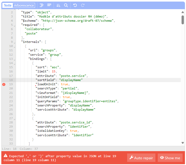
Task: Compact JSON data icon
Action: (x=49, y=5)
